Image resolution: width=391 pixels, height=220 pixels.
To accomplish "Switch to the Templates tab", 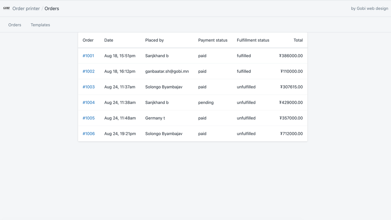I will point(40,25).
